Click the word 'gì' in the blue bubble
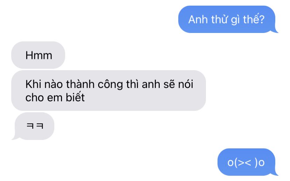 click(x=235, y=20)
